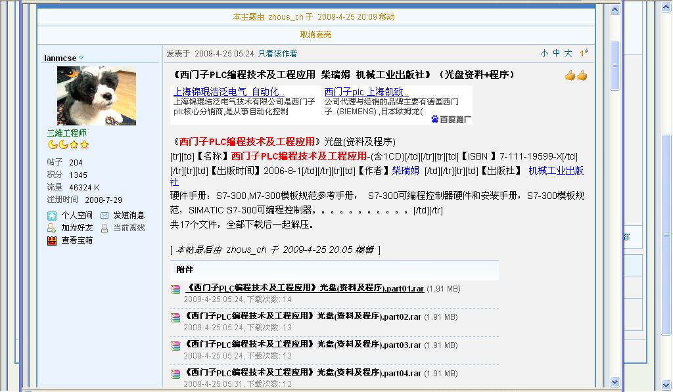Click inner scrollbar down arrow
The image size is (673, 392).
615,381
